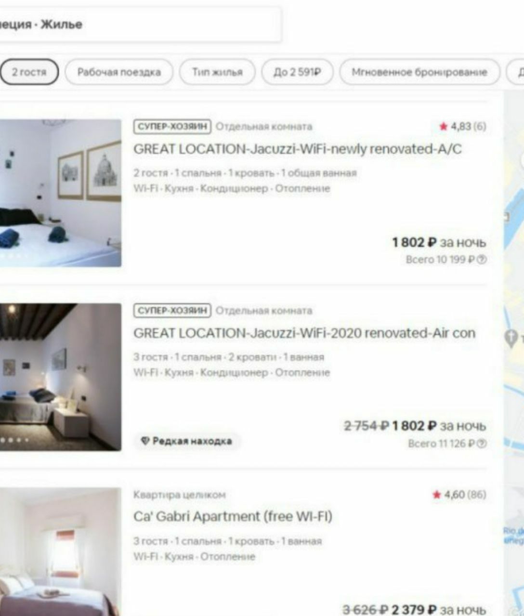Screen dimensions: 524x616
Task: Click the СУПЕР-ХОЗЯИН badge on first listing
Action: tap(172, 127)
